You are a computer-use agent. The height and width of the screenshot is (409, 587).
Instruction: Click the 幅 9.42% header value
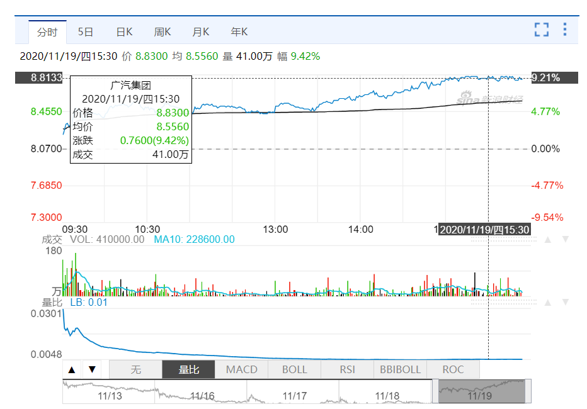coord(299,57)
